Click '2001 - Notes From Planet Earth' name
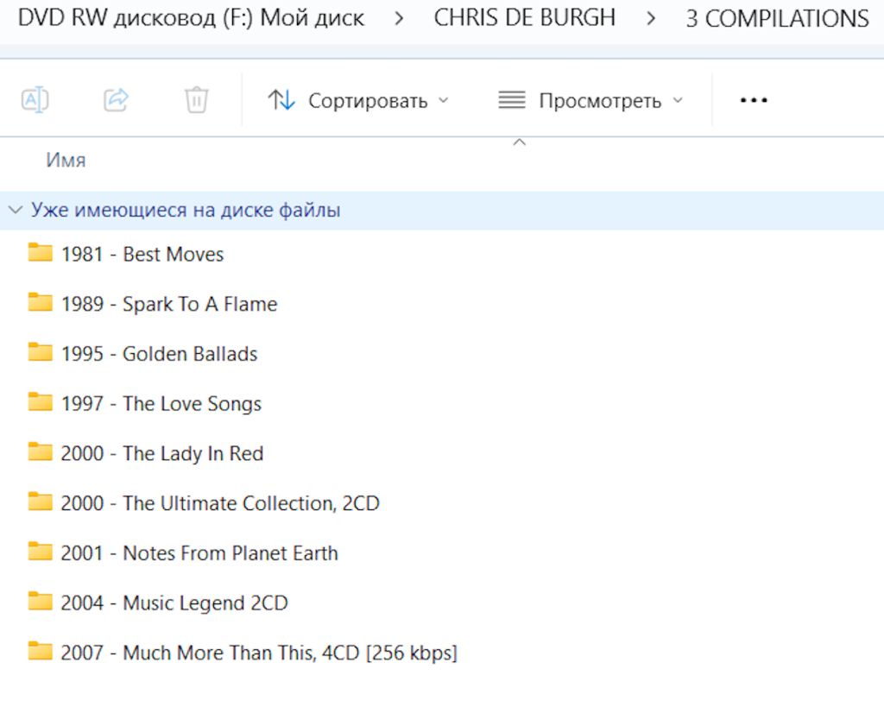This screenshot has width=884, height=707. pyautogui.click(x=199, y=553)
